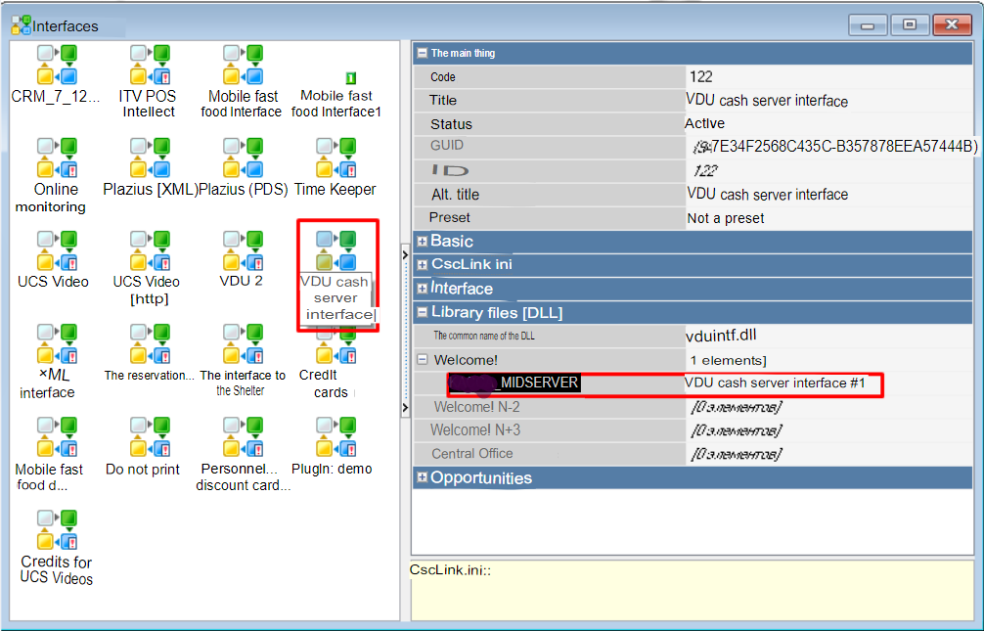Collapse the Library files [DLL] section
The width and height of the screenshot is (984, 631).
(422, 313)
